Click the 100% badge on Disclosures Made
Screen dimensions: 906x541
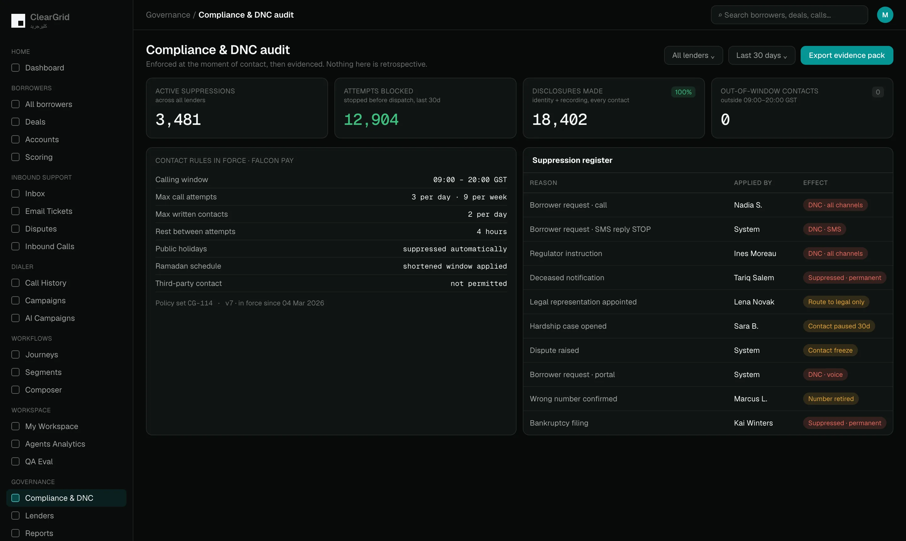click(x=683, y=92)
